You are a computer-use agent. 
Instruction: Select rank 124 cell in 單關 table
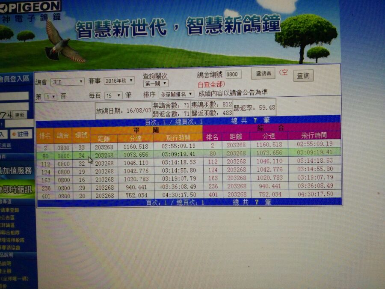pyautogui.click(x=46, y=172)
